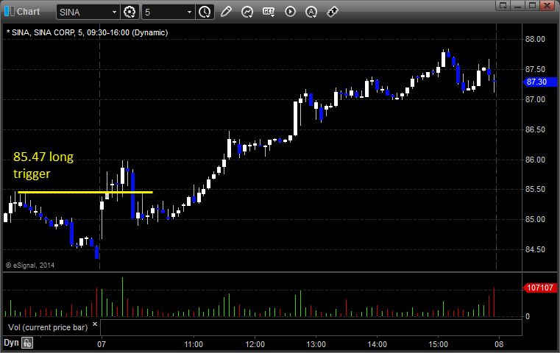This screenshot has width=560, height=353.
Task: Minimize the chart window
Action: (x=518, y=5)
